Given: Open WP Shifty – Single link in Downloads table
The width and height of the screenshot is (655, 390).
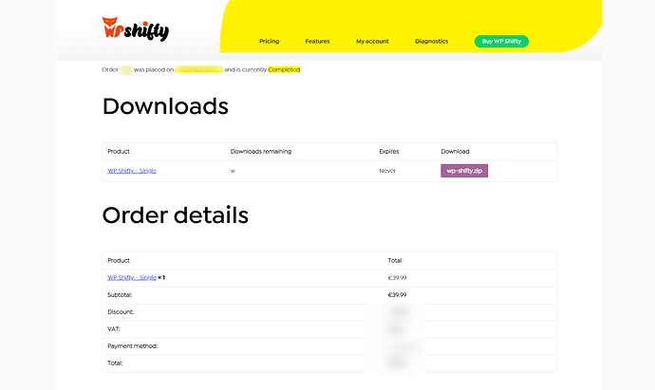Looking at the screenshot, I should click(132, 171).
